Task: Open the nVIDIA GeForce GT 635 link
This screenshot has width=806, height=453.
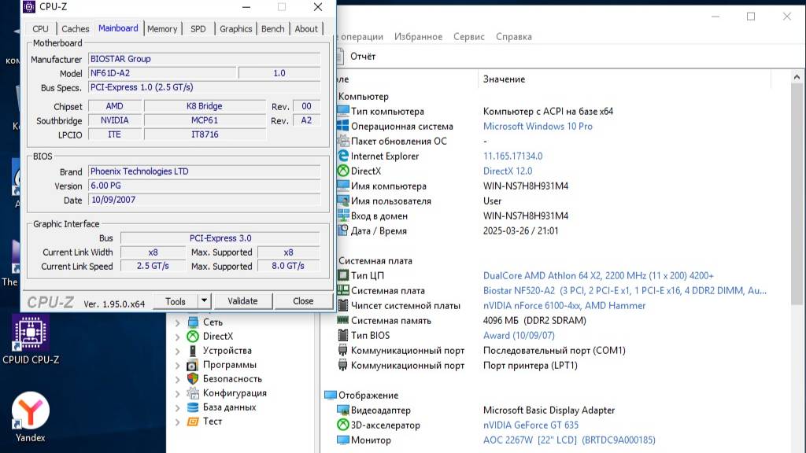Action: [531, 425]
